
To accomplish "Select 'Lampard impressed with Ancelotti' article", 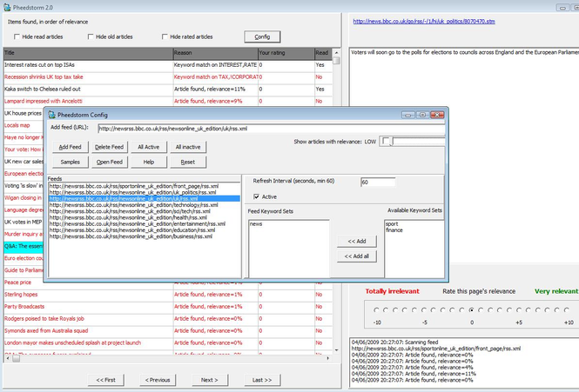I will (x=168, y=101).
